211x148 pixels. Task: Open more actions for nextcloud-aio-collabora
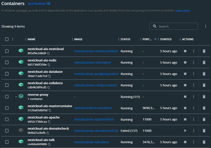[193, 85]
